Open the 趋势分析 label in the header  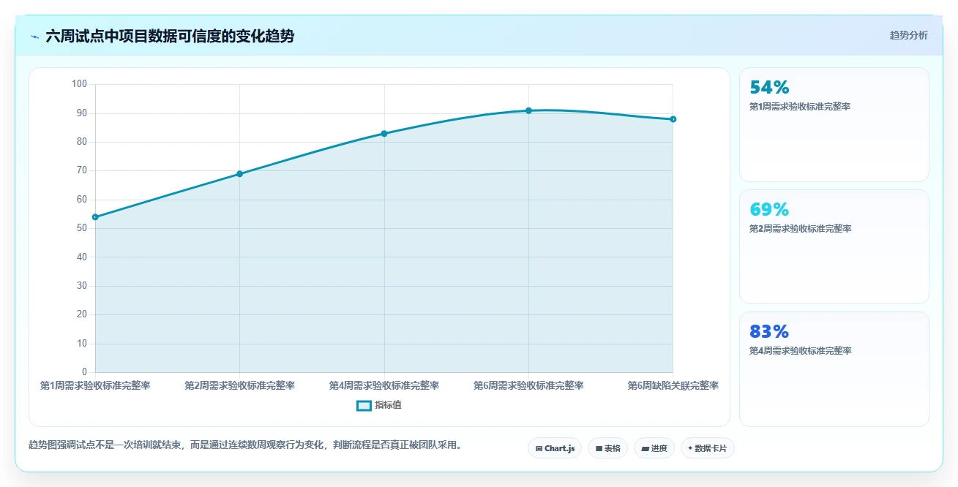click(908, 36)
